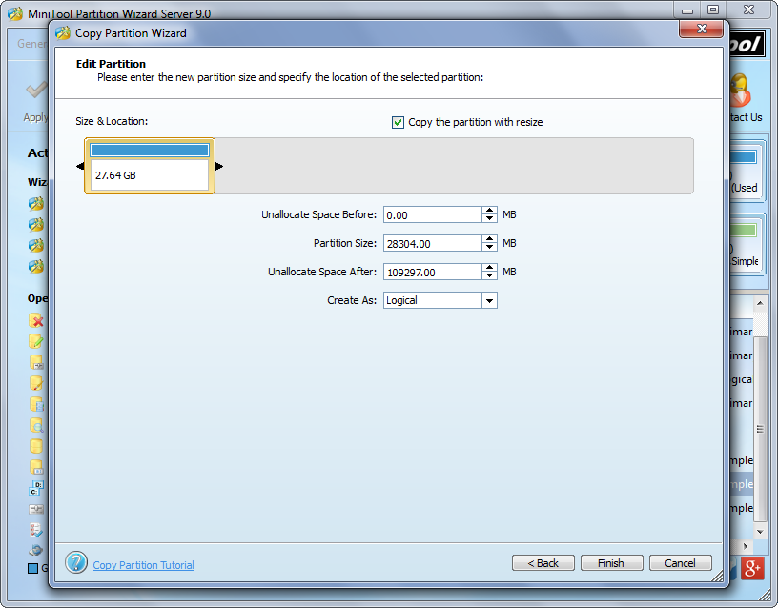
Task: Decrease Partition Size value
Action: tap(490, 247)
